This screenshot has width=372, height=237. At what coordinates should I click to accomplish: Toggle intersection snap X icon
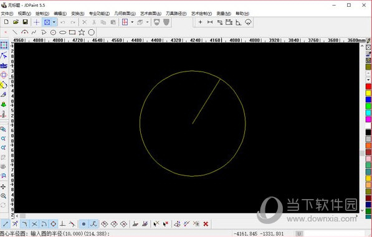[34, 224]
